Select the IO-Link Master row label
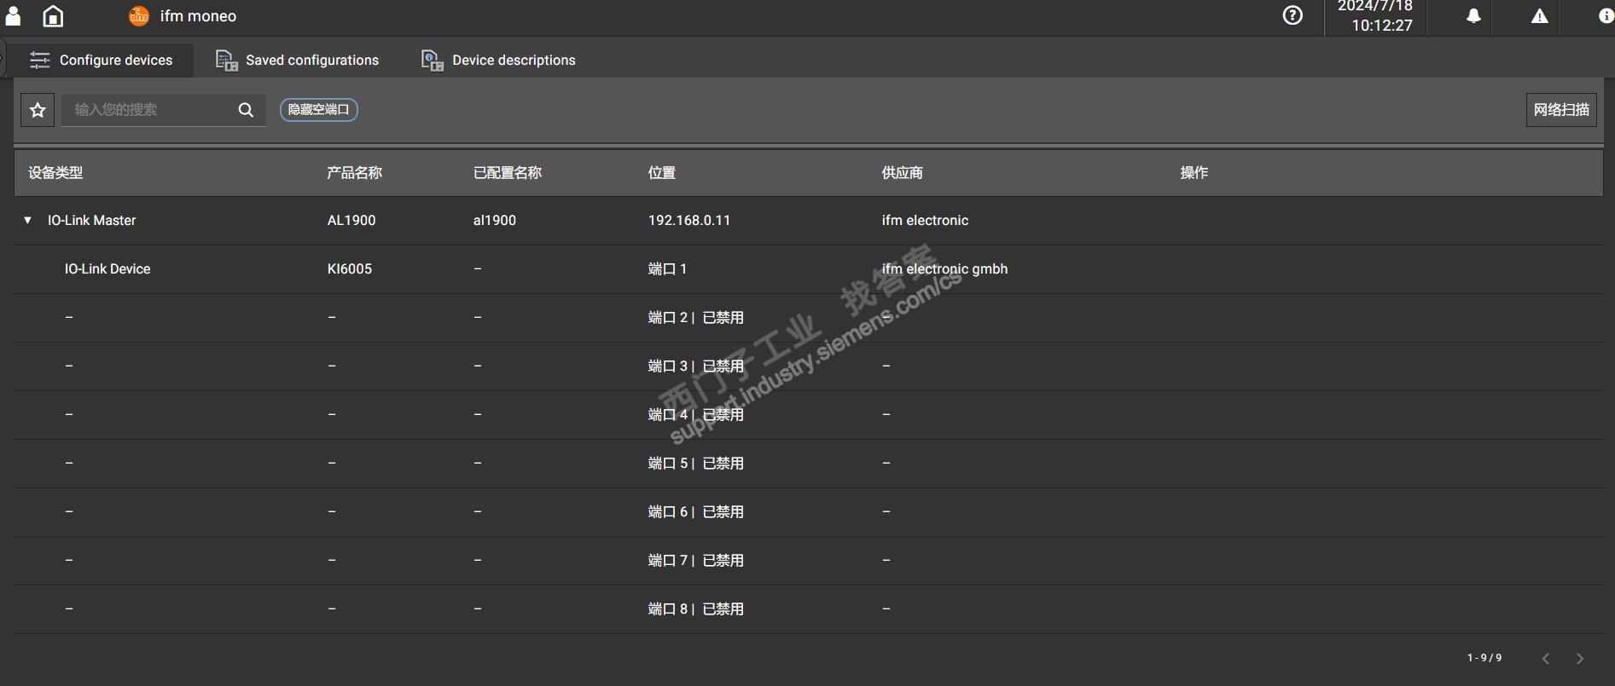The height and width of the screenshot is (686, 1615). pyautogui.click(x=92, y=221)
